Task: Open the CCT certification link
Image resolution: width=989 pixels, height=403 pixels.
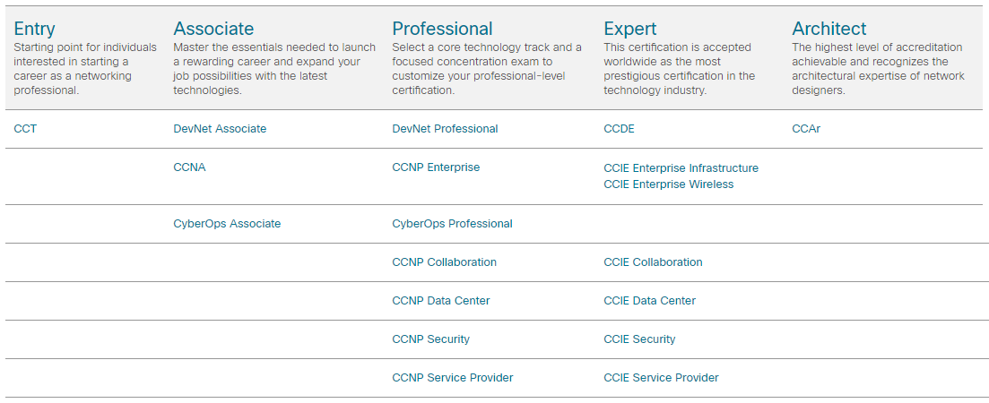Action: 25,129
